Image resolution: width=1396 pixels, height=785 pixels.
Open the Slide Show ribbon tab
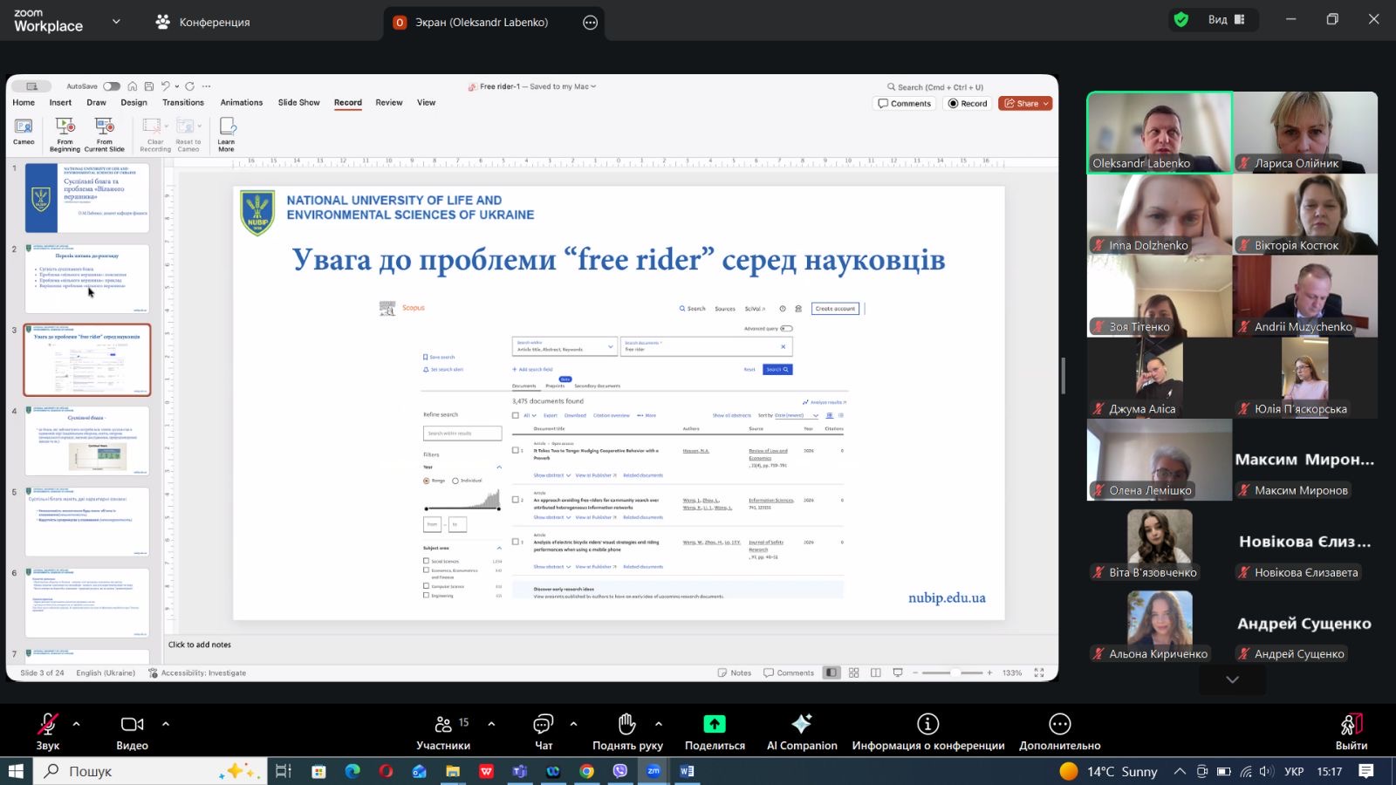click(x=298, y=103)
